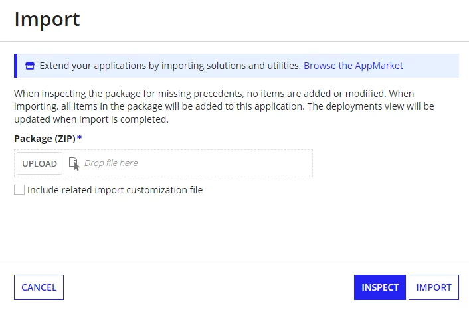Click the CANCEL button

[39, 287]
